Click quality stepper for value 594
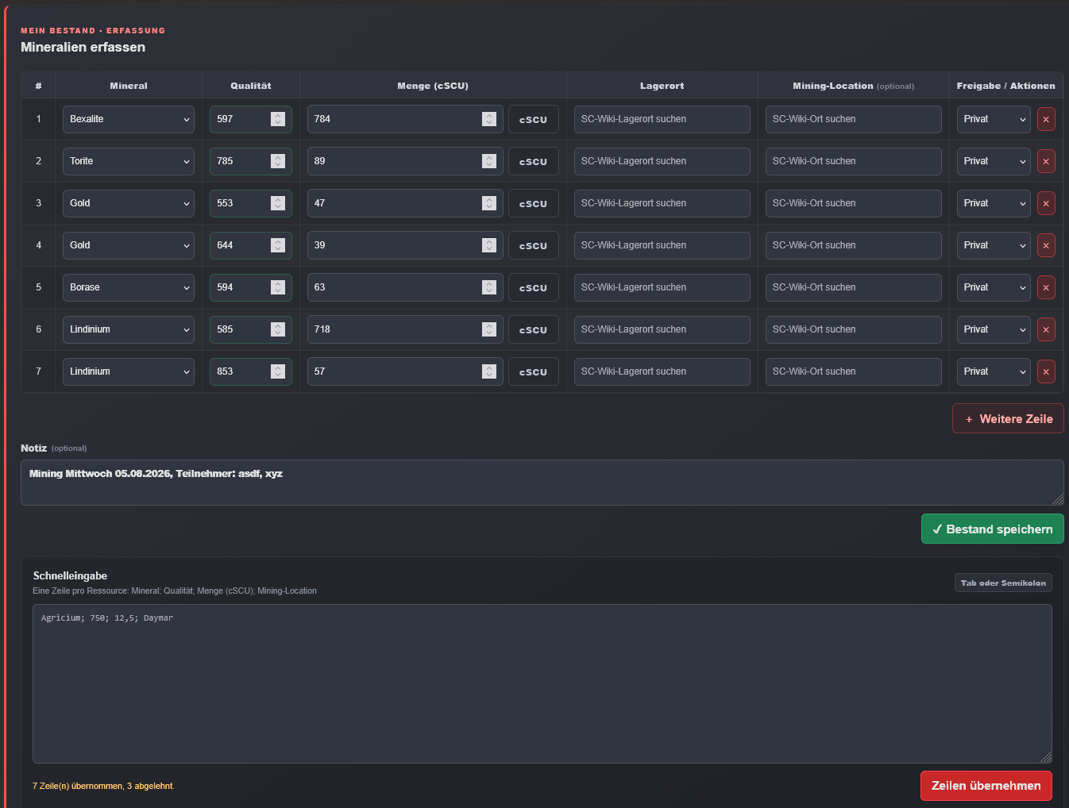 tap(278, 287)
